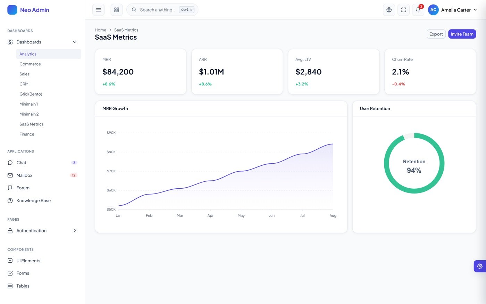Viewport: 486px width, 304px height.
Task: Click the Export button
Action: coord(436,34)
